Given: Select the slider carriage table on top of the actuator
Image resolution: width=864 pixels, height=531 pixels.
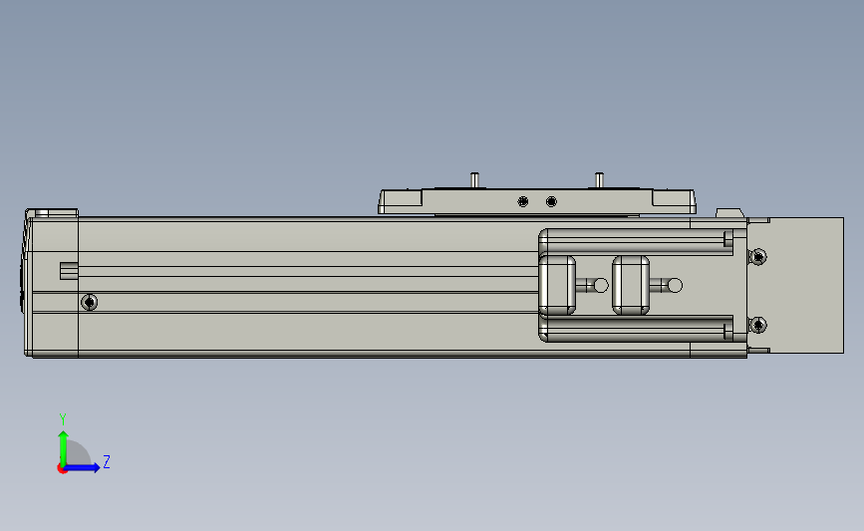Looking at the screenshot, I should click(x=537, y=201).
